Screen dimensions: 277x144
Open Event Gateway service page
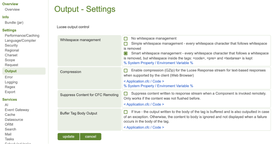pos(17,110)
